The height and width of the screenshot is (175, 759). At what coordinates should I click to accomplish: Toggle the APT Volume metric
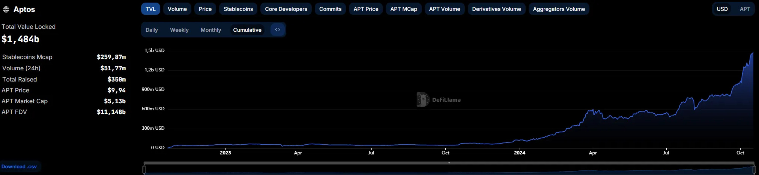[445, 9]
